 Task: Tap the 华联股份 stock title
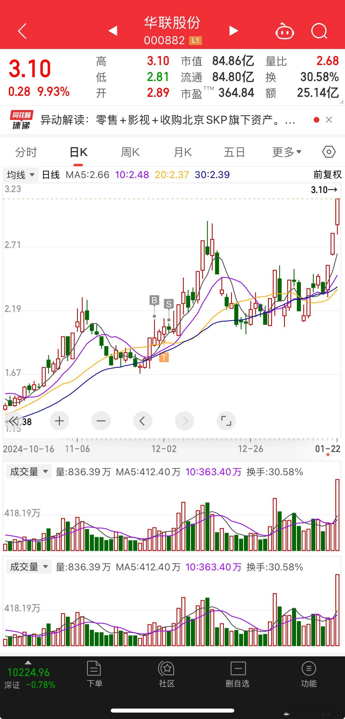(x=172, y=23)
